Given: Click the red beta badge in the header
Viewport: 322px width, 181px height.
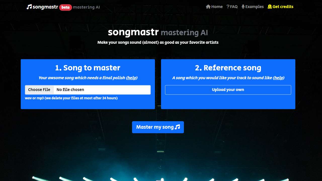Looking at the screenshot, I should pyautogui.click(x=65, y=8).
